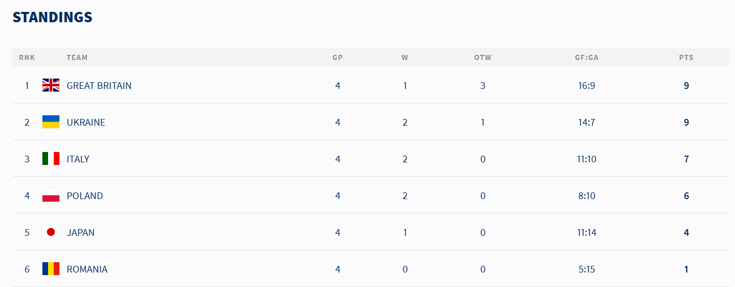Sort by the PTS column header
Viewport: 735px width, 287px height.
pos(686,57)
